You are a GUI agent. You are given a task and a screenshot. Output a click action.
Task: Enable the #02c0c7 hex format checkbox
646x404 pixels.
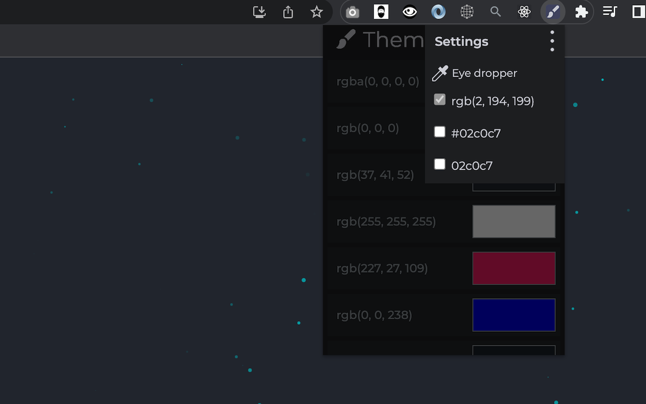440,132
